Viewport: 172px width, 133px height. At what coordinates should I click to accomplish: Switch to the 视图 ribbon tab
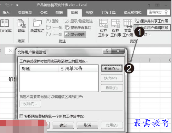pos(89,13)
